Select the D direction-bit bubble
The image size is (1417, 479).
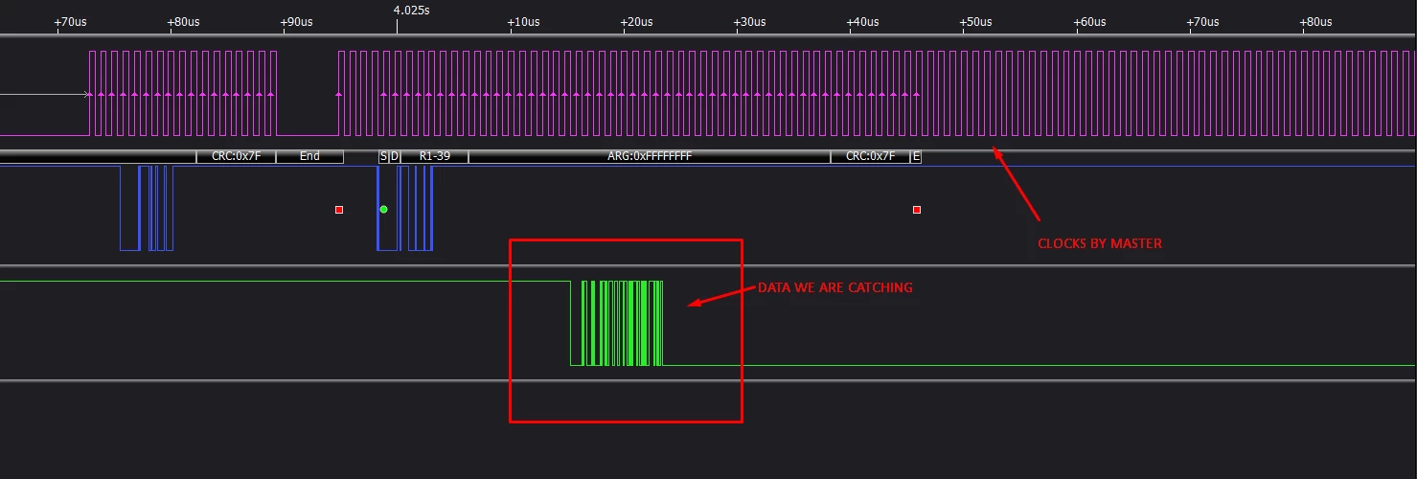[x=395, y=156]
